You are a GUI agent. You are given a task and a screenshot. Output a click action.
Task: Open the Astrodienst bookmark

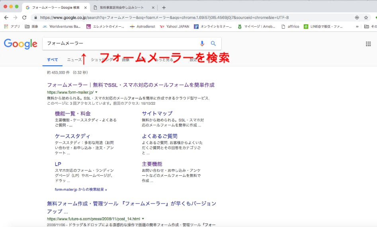click(143, 26)
